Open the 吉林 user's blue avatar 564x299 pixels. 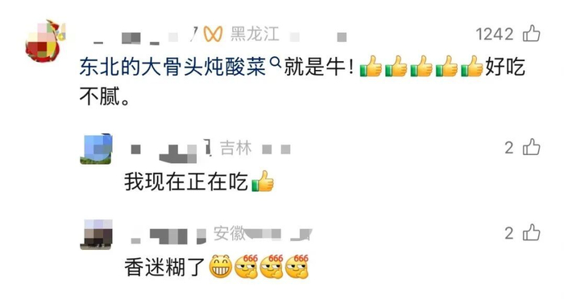(96, 149)
